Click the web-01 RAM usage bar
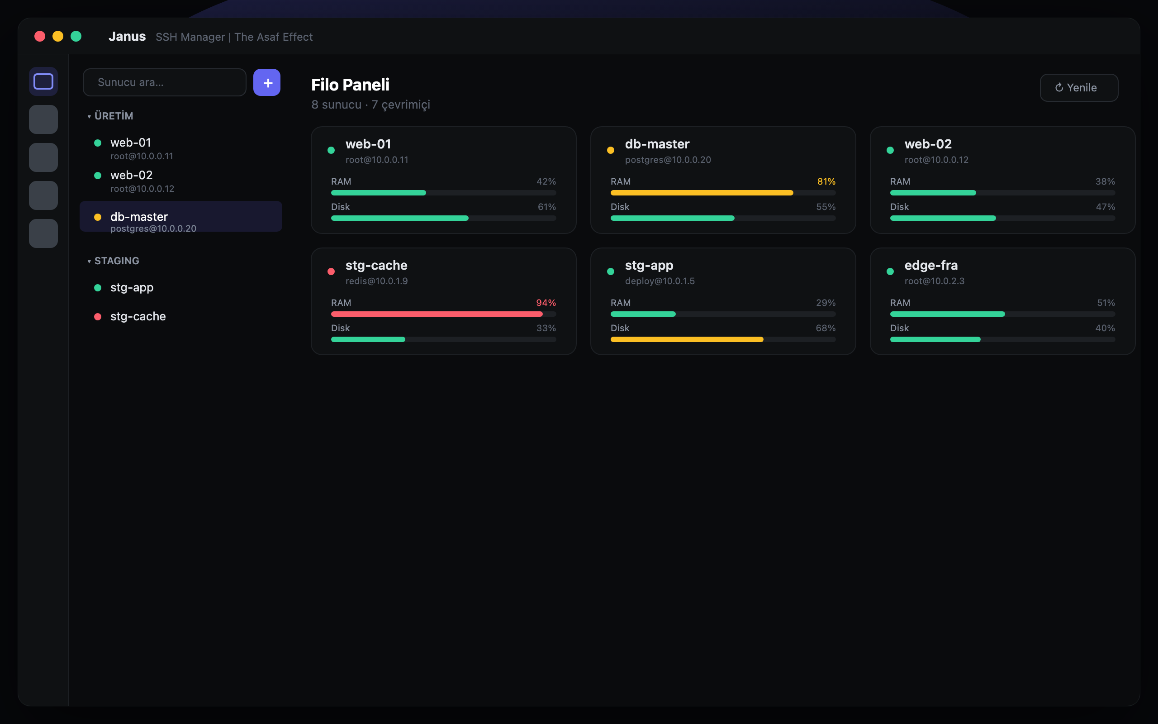 pyautogui.click(x=444, y=193)
